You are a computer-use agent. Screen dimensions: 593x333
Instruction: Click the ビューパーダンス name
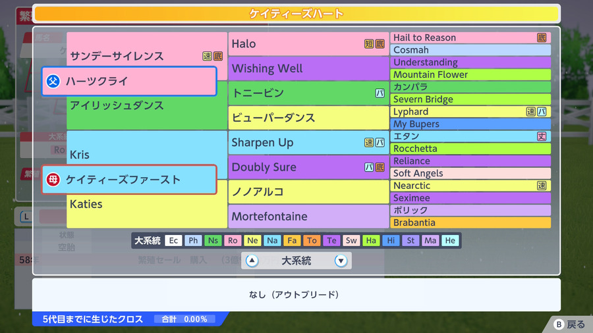273,118
